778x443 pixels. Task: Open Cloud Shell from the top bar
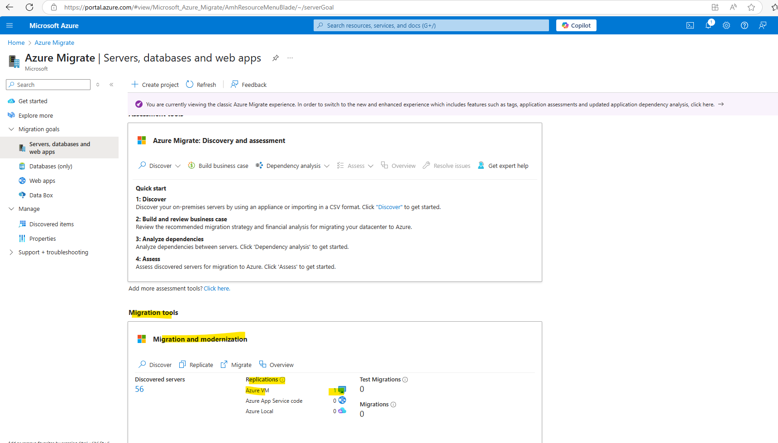click(x=690, y=25)
